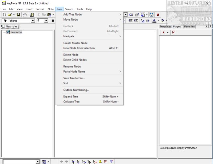Screen dimensions: 213x164
Task: Click the filter funnel icon in bottom toolbar
Action: click(111, 162)
